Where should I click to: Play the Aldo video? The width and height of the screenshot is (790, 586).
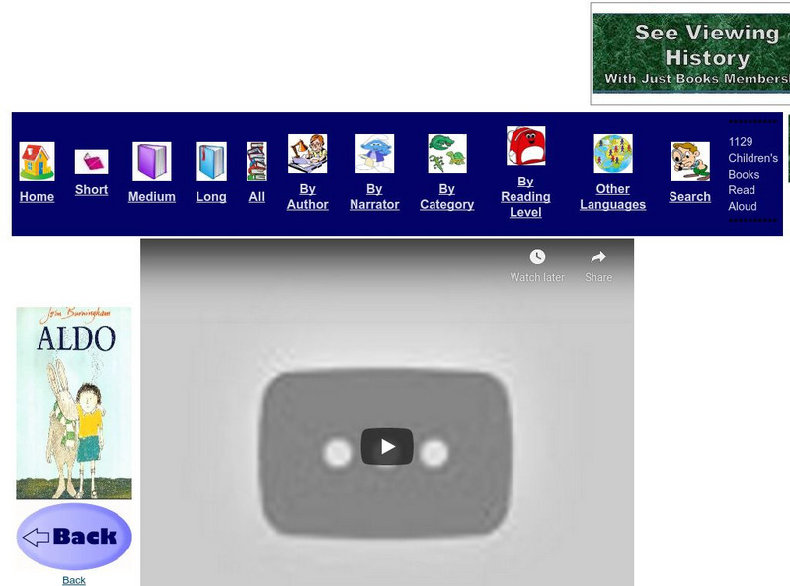click(x=387, y=447)
